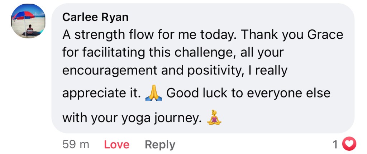Click the name Grace in the comment

(326, 35)
